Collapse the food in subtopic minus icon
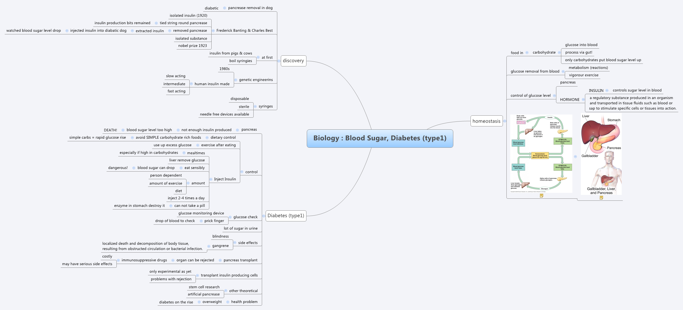Image resolution: width=683 pixels, height=310 pixels. [527, 52]
